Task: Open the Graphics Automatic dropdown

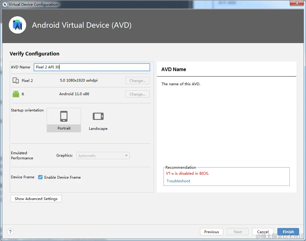Action: coord(103,155)
